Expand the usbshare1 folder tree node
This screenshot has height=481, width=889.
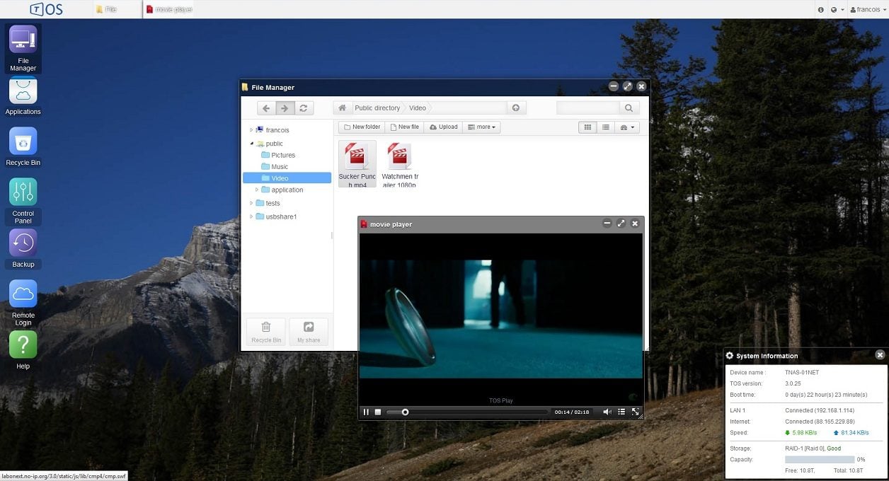251,216
